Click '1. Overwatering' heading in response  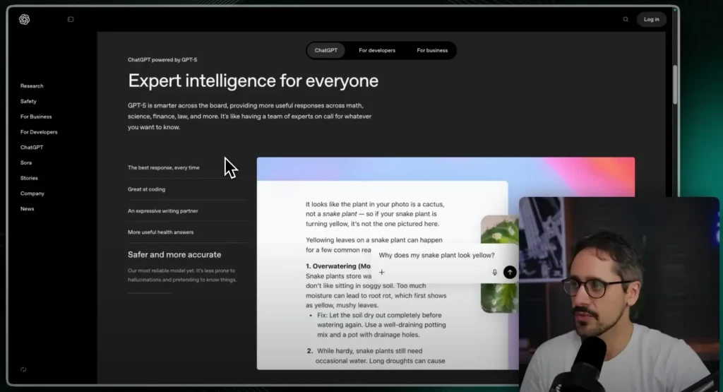point(338,266)
